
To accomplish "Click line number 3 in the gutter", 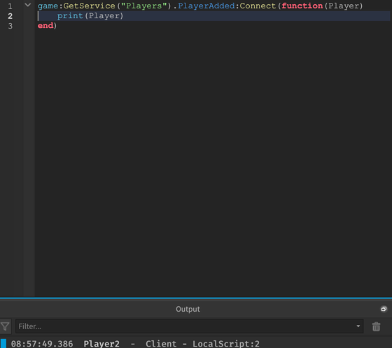I will [x=10, y=26].
